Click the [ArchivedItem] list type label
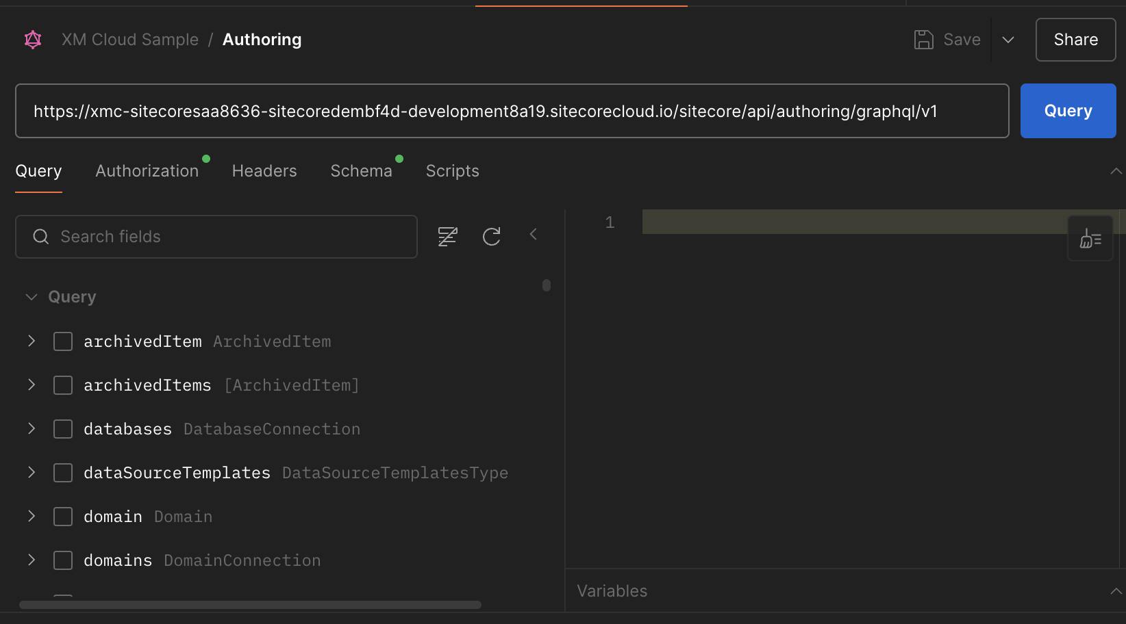Screen dimensions: 1126x624 click(292, 385)
